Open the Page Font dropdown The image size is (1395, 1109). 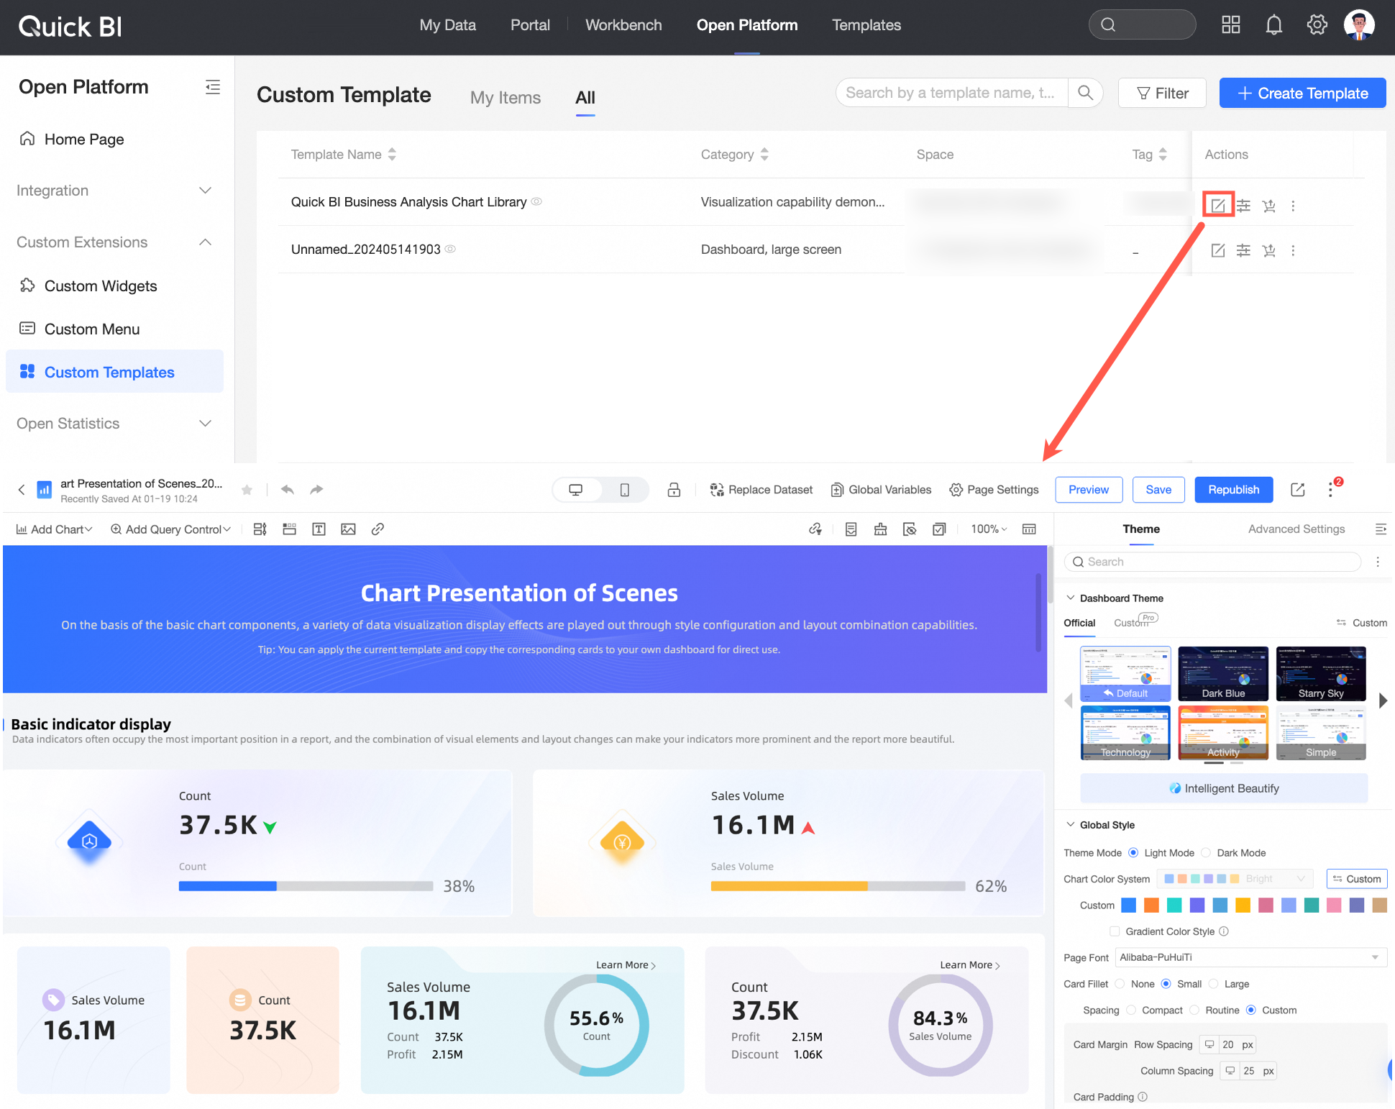[x=1250, y=957]
